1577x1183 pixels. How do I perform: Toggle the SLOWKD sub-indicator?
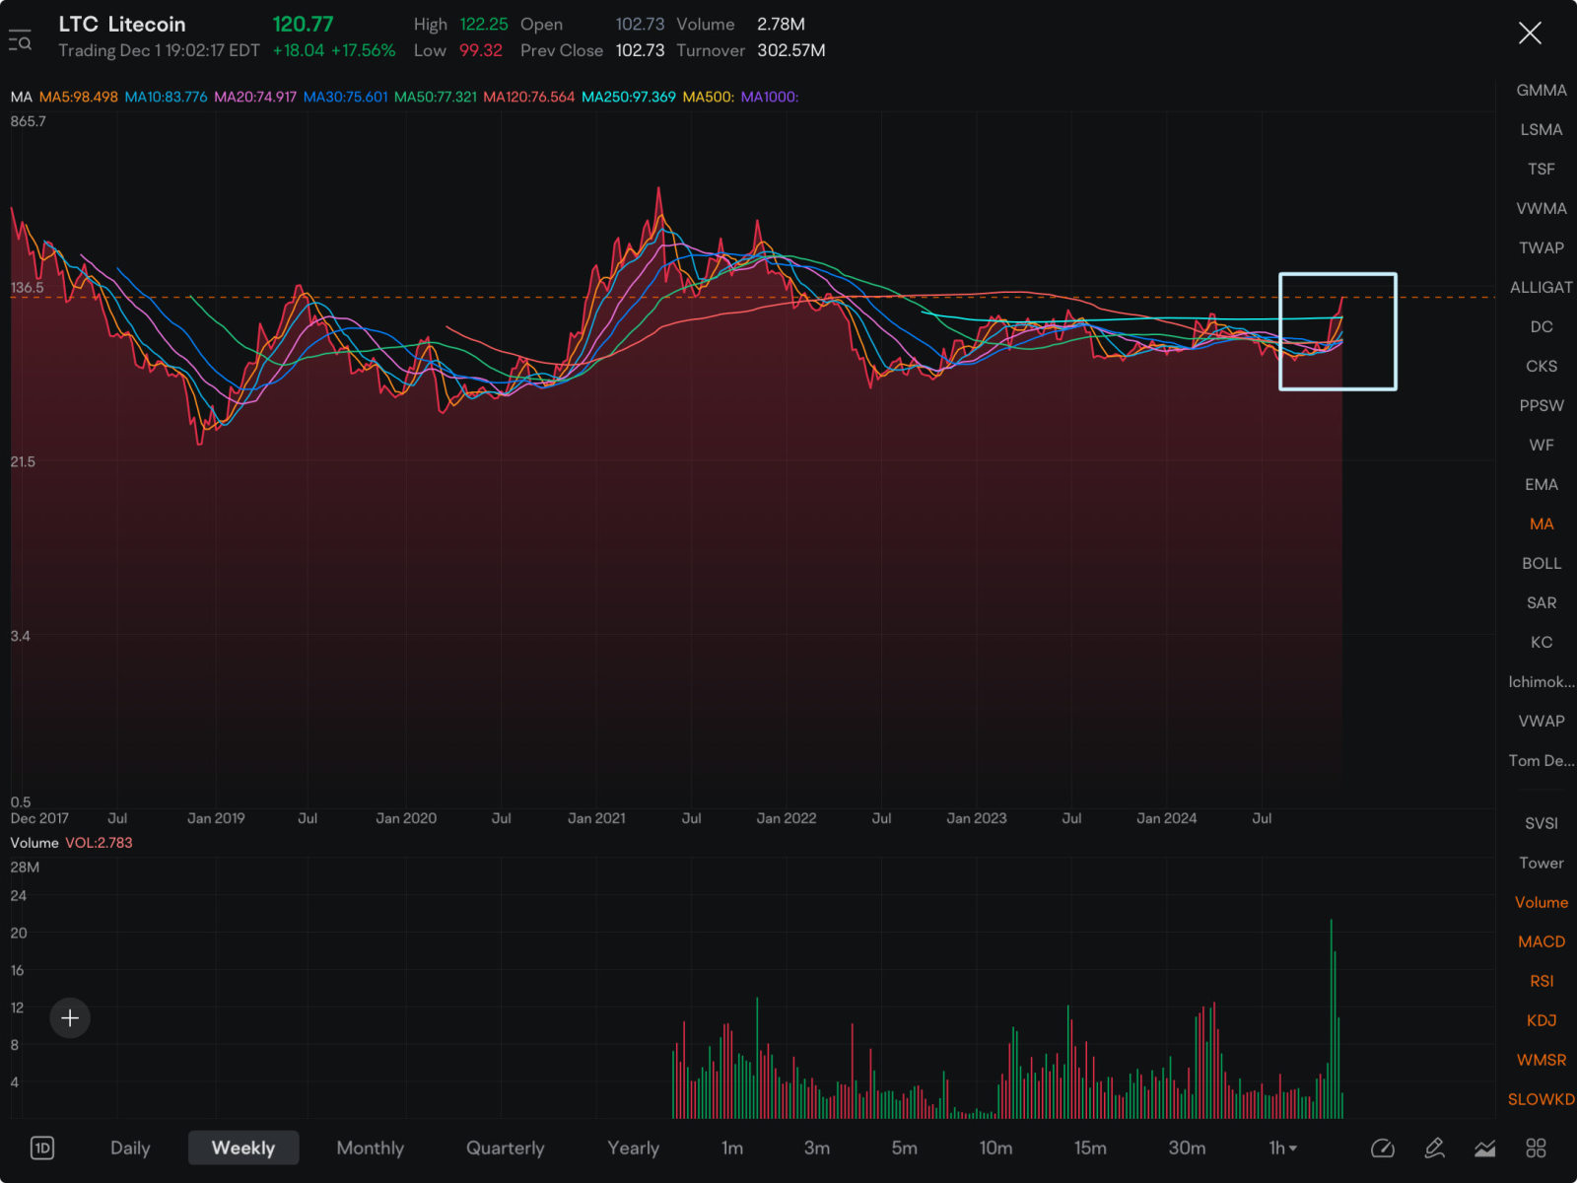point(1542,1099)
